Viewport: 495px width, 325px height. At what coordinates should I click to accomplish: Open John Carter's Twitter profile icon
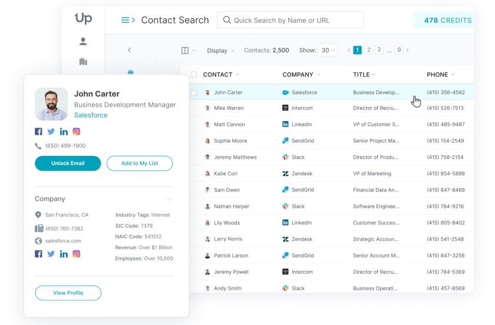coord(51,131)
